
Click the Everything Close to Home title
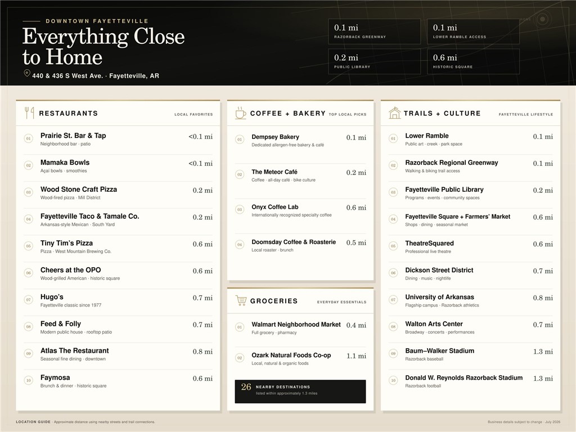[x=103, y=46]
